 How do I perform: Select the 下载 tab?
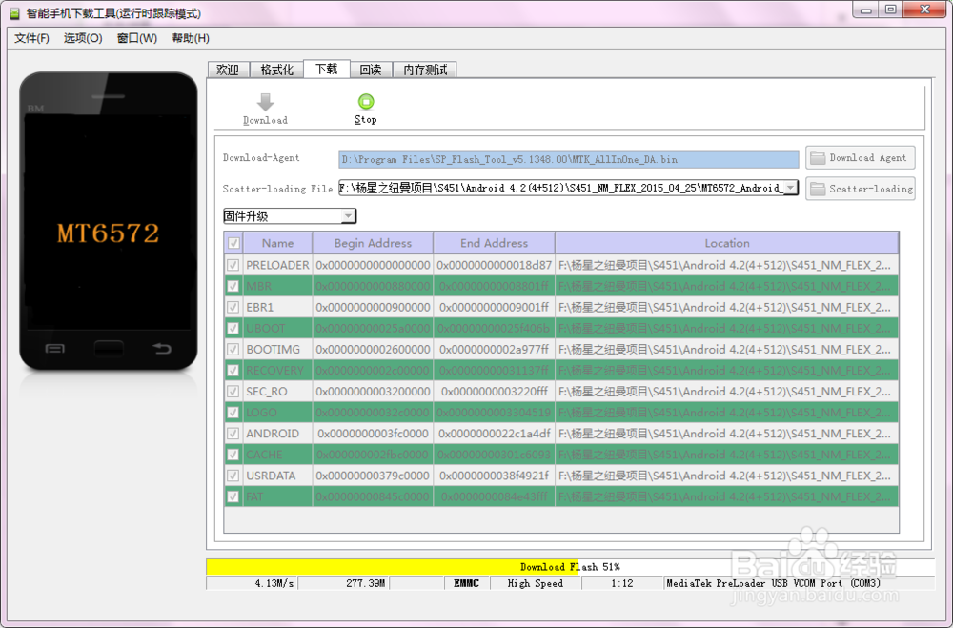click(326, 69)
